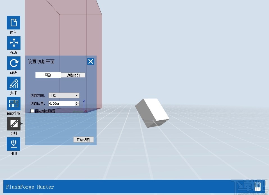
Task: Close the 设置切割平面 dialog
Action: pyautogui.click(x=90, y=61)
